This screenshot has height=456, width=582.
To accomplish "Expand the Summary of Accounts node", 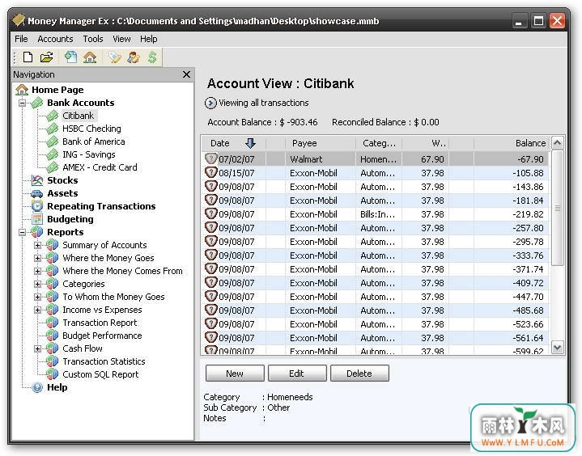I will coord(37,245).
